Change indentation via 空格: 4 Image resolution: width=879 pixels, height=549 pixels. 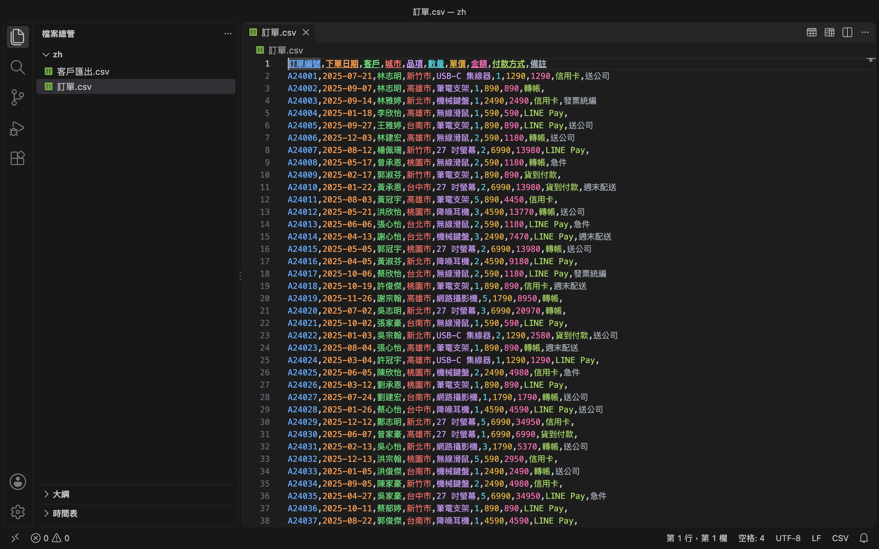751,538
